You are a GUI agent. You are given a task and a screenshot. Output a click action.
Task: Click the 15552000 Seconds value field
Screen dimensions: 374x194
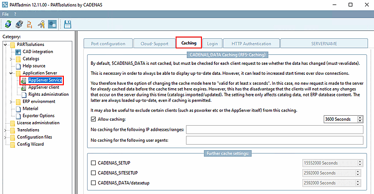pyautogui.click(x=330, y=163)
